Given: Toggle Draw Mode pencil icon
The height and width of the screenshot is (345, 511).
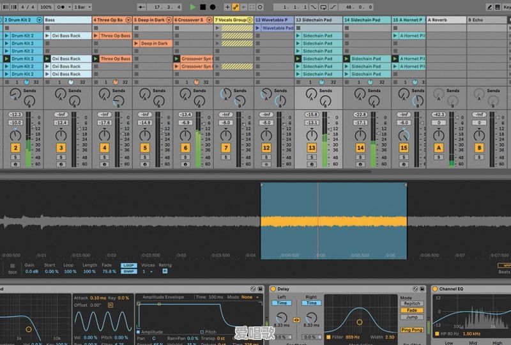Looking at the screenshot, I should click(489, 7).
